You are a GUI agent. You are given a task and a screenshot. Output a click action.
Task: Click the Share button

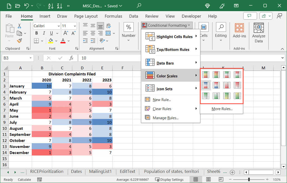pyautogui.click(x=266, y=16)
